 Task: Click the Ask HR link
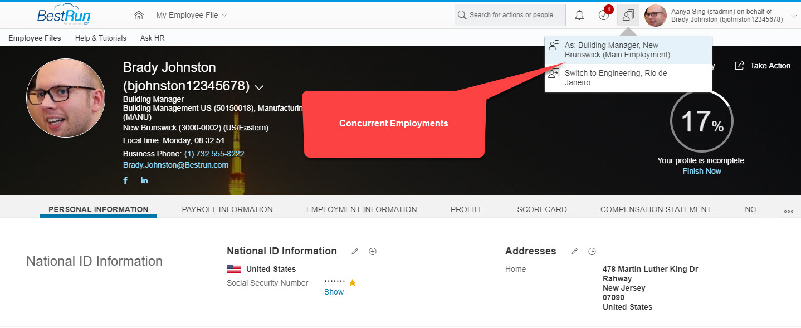click(153, 38)
